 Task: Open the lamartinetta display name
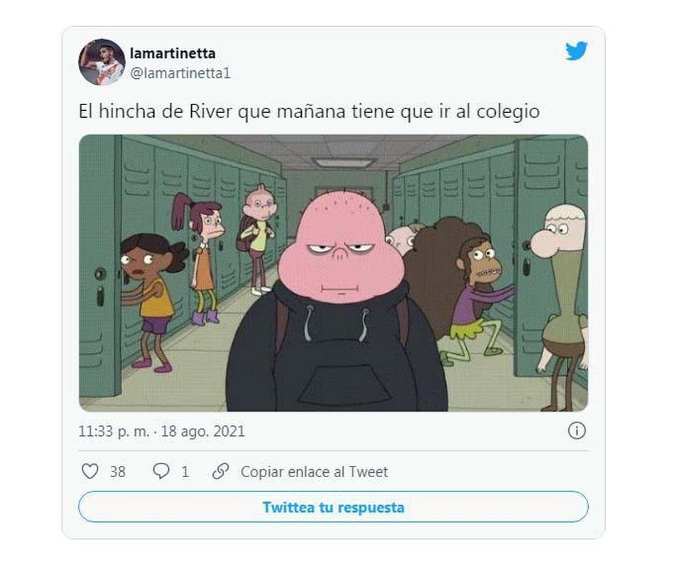(x=173, y=53)
